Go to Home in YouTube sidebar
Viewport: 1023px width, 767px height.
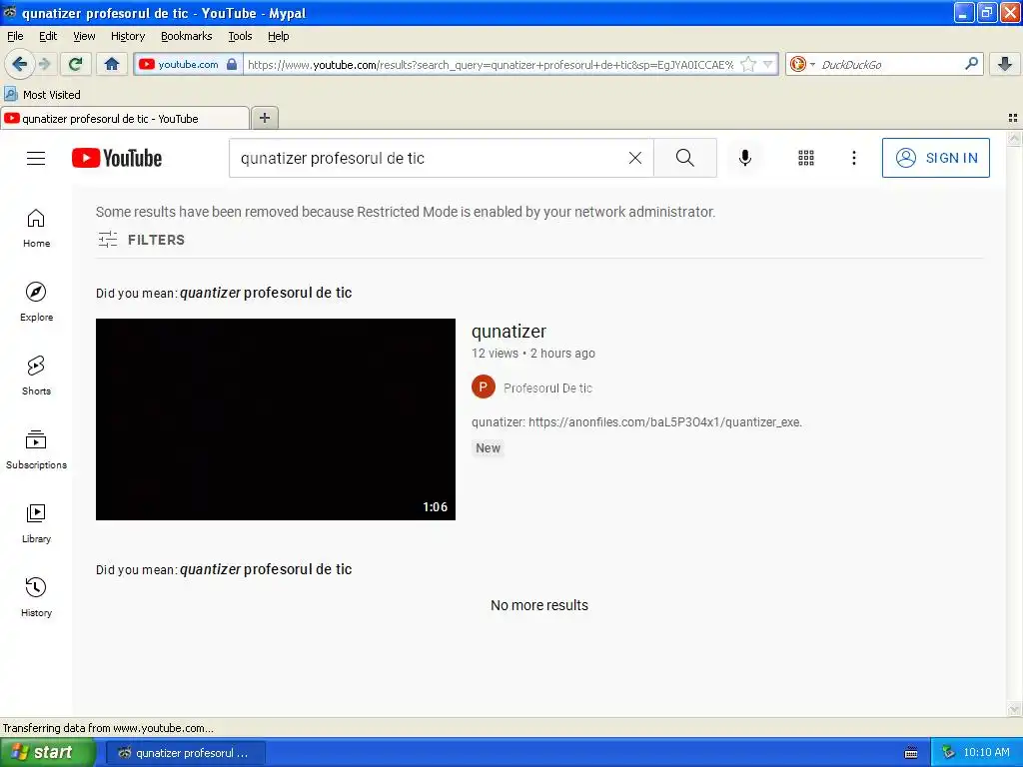tap(36, 228)
